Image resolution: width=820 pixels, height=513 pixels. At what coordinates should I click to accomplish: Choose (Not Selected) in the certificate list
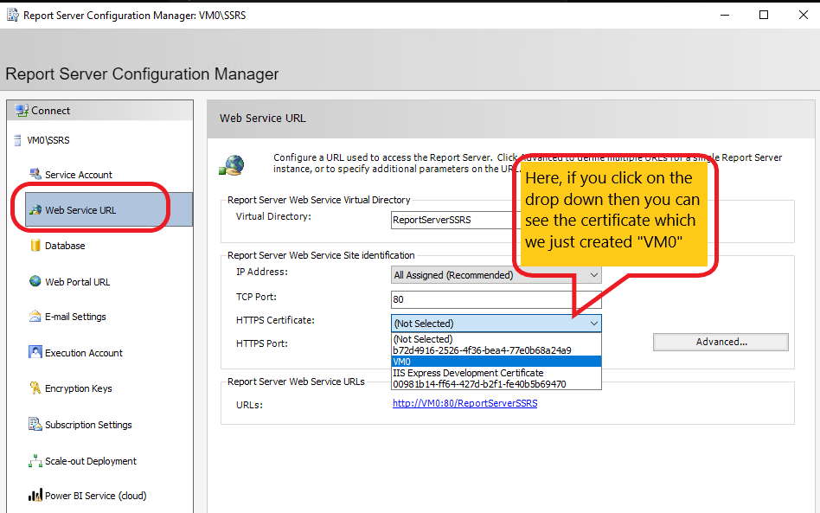point(496,339)
